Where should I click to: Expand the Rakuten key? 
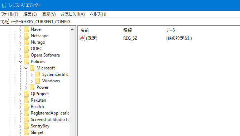(20, 101)
